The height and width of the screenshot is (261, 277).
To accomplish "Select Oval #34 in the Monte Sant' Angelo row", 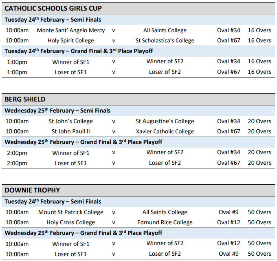I will click(229, 30).
